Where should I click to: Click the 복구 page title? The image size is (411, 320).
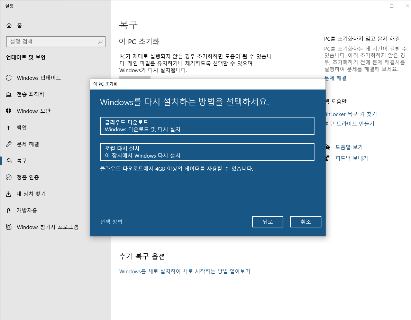tap(128, 25)
